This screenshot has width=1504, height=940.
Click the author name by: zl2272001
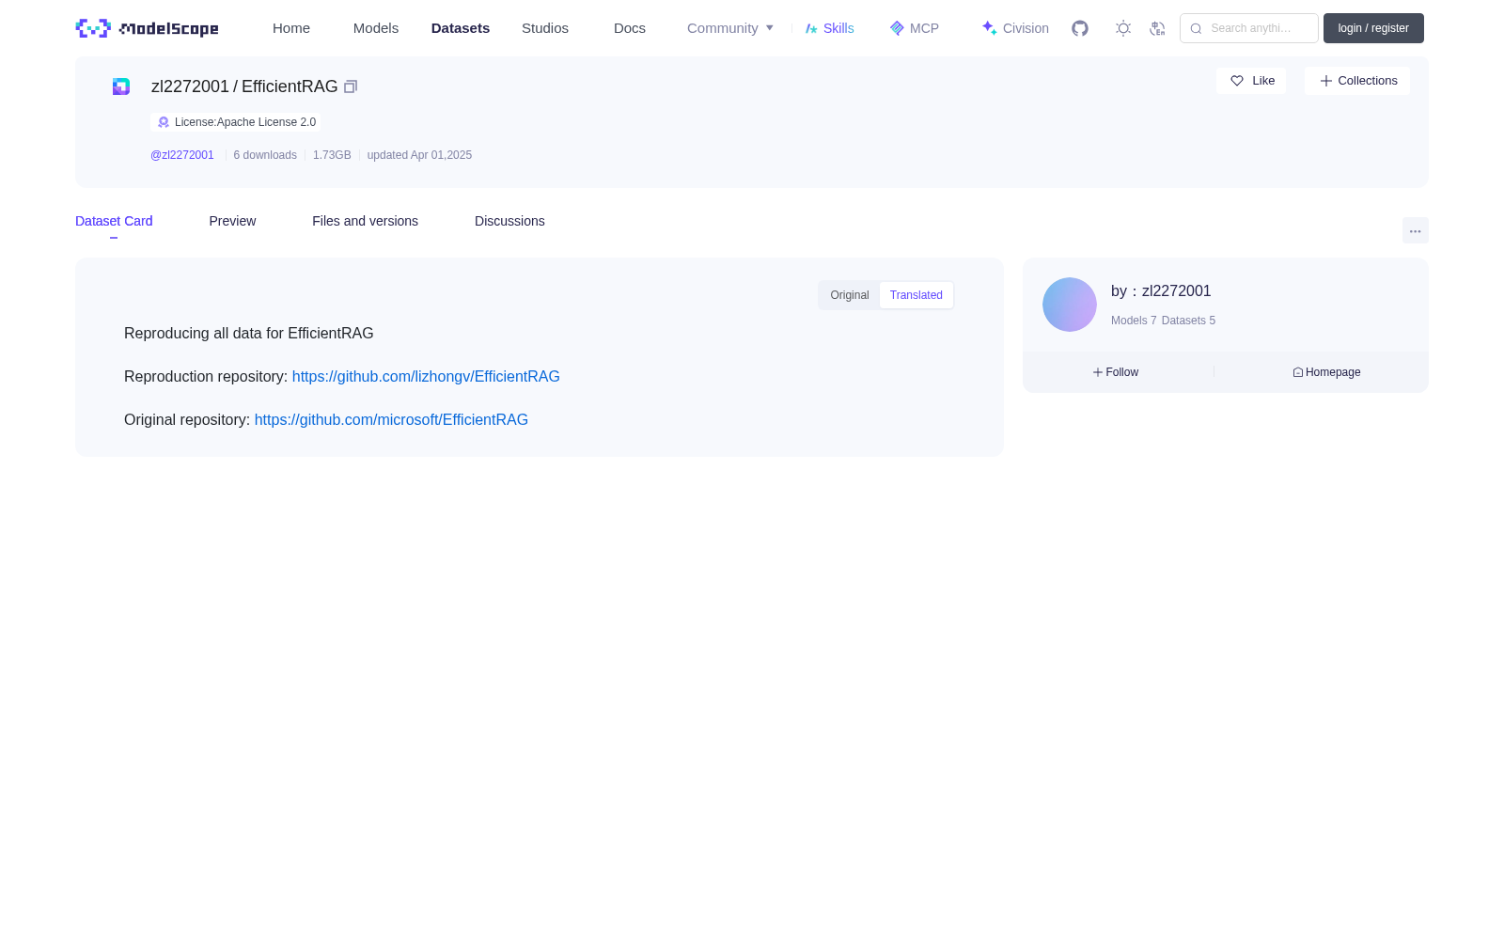point(1161,291)
